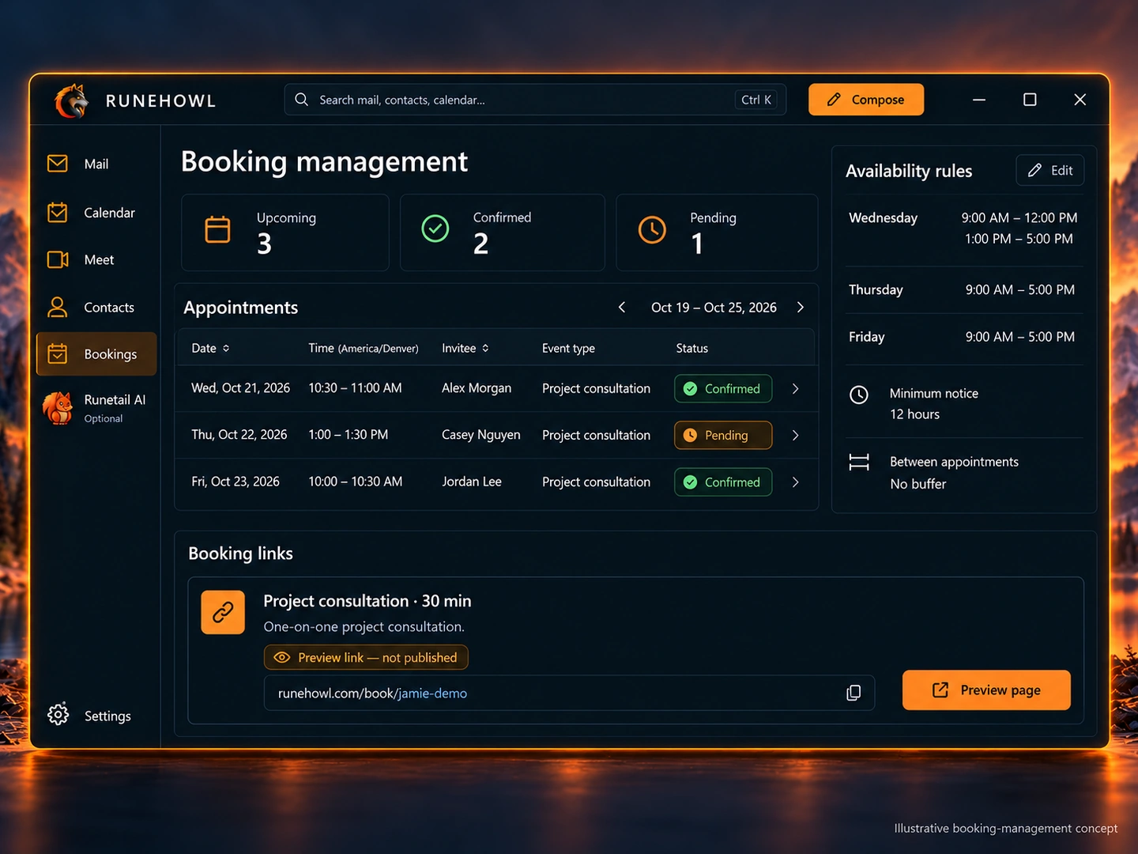The width and height of the screenshot is (1138, 854).
Task: Click Confirmed status for Jordan Lee
Action: pos(723,482)
